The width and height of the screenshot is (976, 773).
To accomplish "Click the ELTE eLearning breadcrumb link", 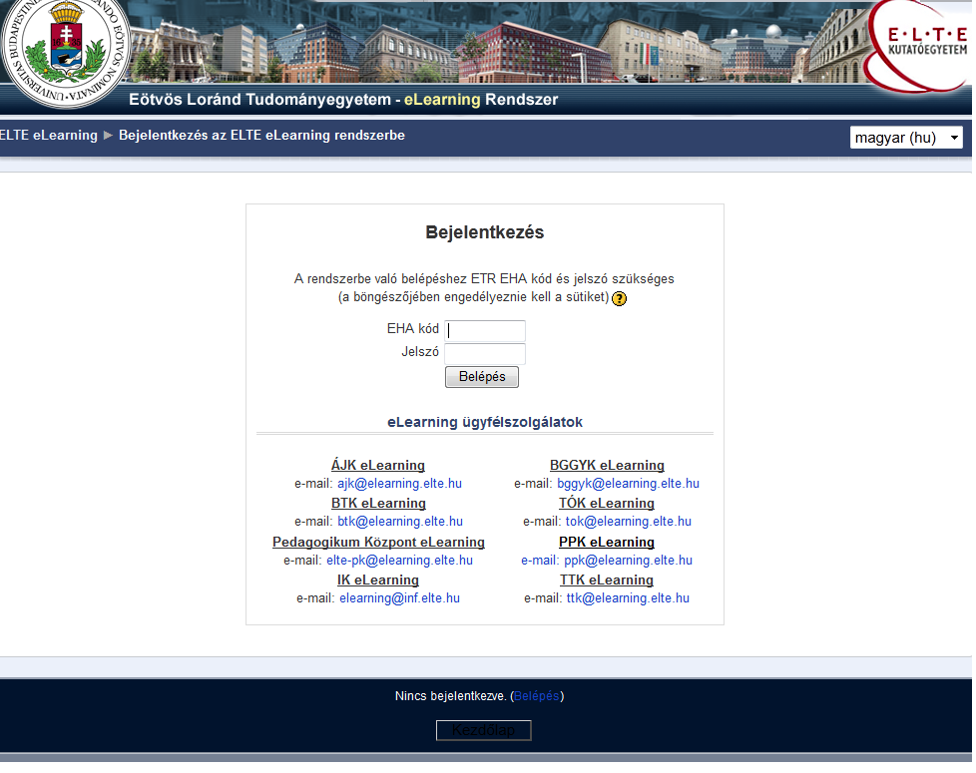I will click(49, 135).
